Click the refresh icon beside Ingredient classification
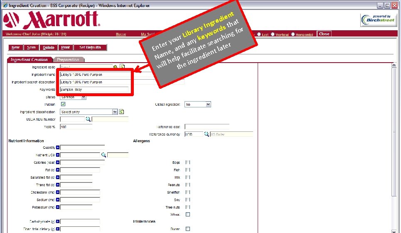401x233 pixels. [x=122, y=112]
